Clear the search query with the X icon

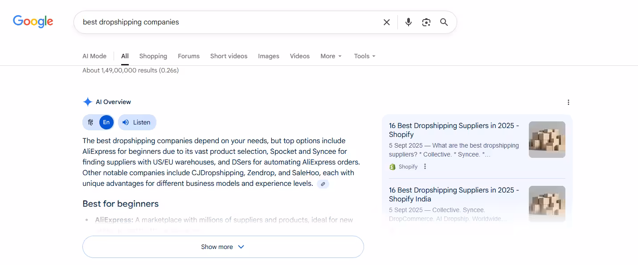[x=387, y=22]
